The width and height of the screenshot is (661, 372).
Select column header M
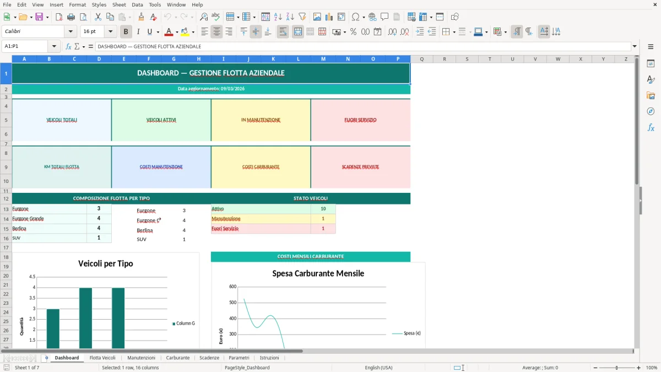pos(323,58)
